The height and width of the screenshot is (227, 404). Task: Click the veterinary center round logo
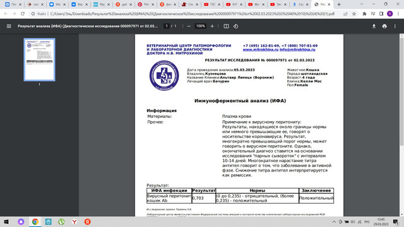(164, 76)
